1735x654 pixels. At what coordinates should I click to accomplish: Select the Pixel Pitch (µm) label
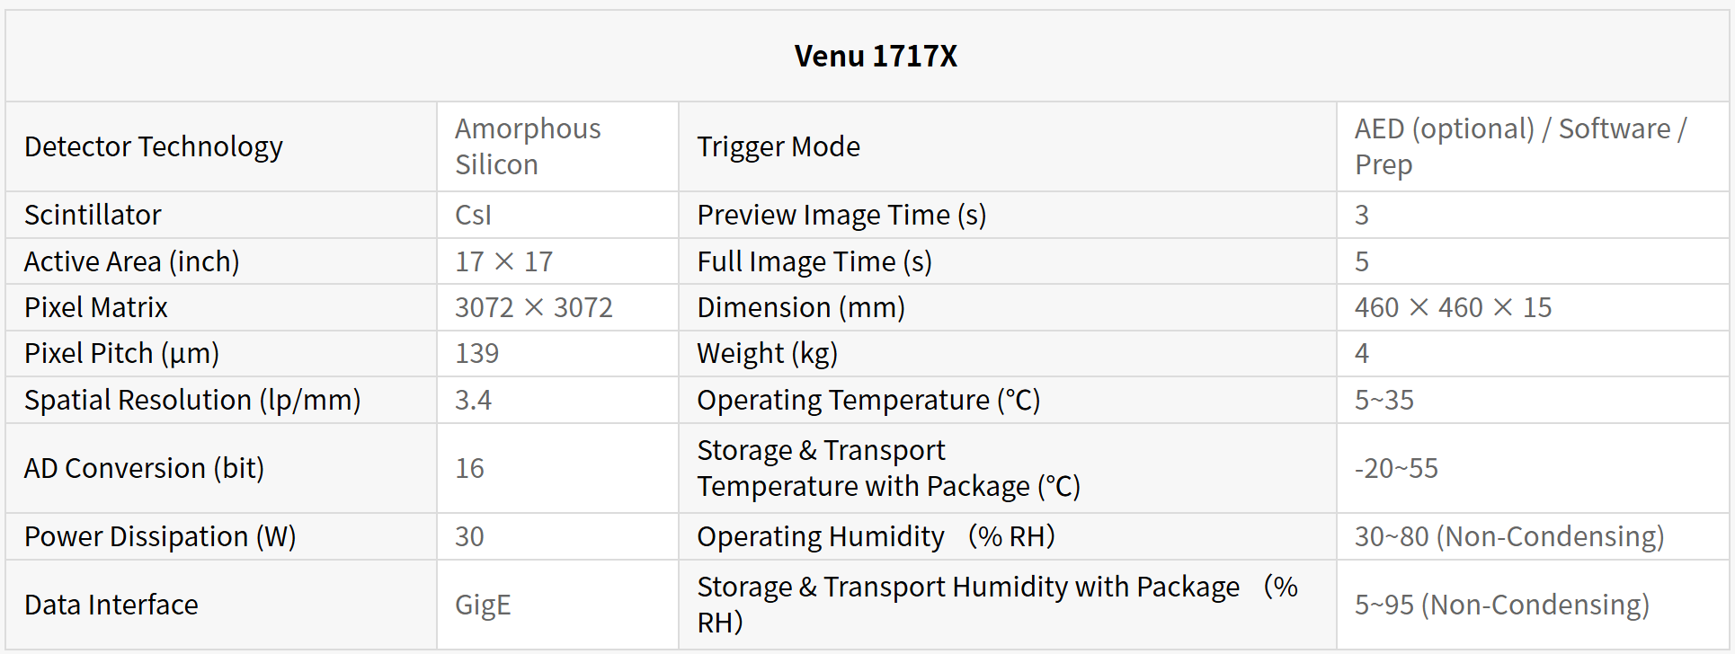point(121,353)
